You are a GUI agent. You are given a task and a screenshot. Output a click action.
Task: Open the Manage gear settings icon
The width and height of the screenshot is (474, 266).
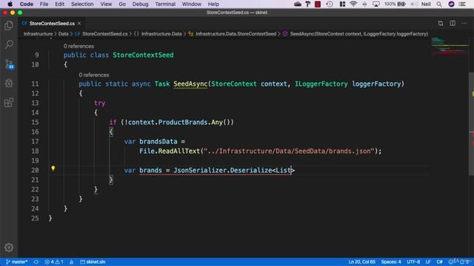pyautogui.click(x=9, y=248)
